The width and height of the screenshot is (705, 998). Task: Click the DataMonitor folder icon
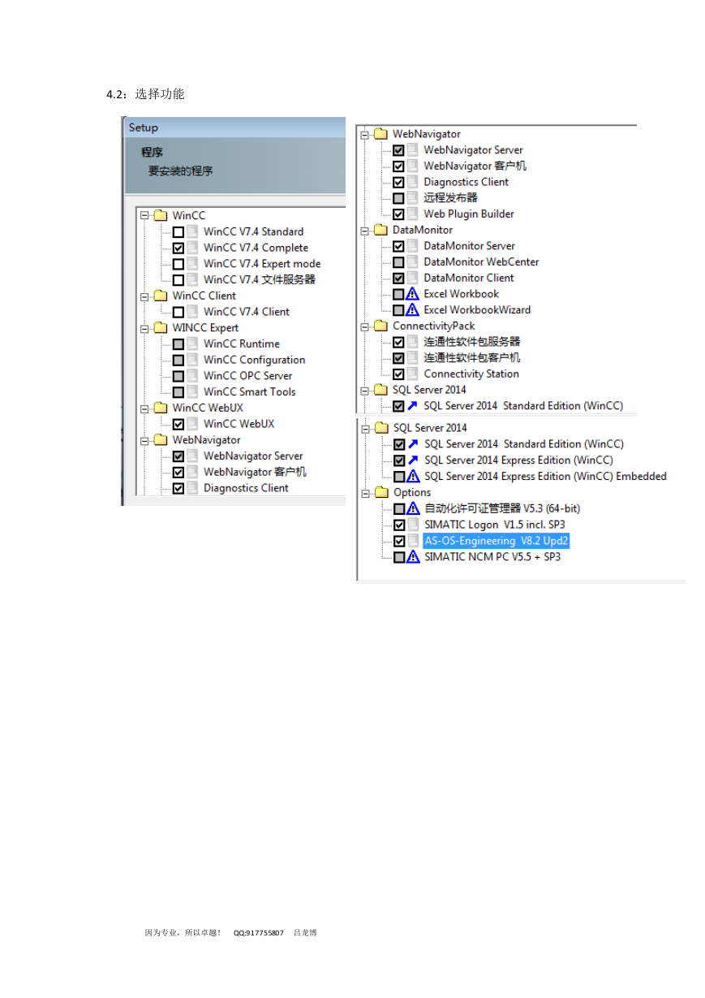pyautogui.click(x=380, y=230)
